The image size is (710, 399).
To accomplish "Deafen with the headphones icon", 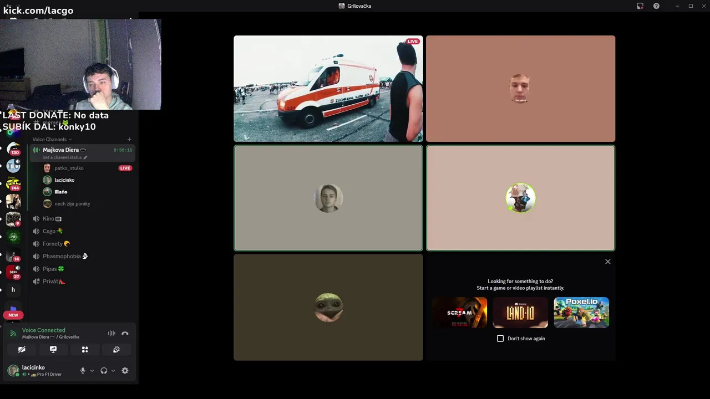I will point(104,371).
